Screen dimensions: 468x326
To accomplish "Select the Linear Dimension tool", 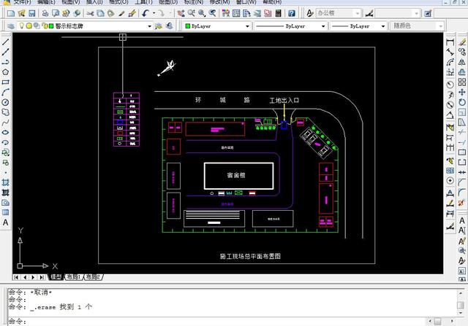I will point(450,42).
